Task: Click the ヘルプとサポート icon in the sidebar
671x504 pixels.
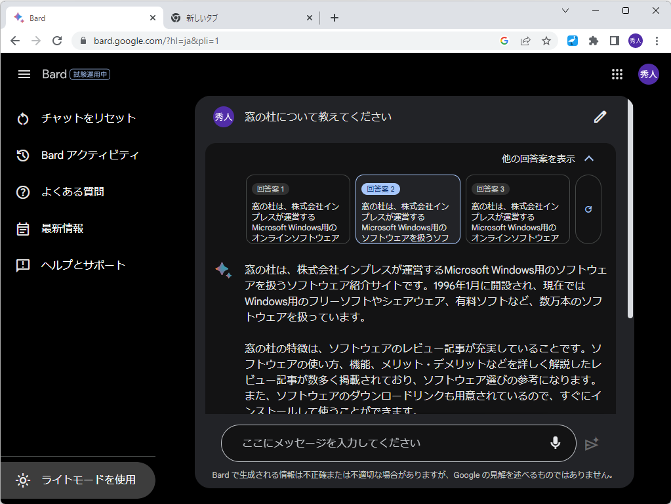Action: (x=24, y=265)
